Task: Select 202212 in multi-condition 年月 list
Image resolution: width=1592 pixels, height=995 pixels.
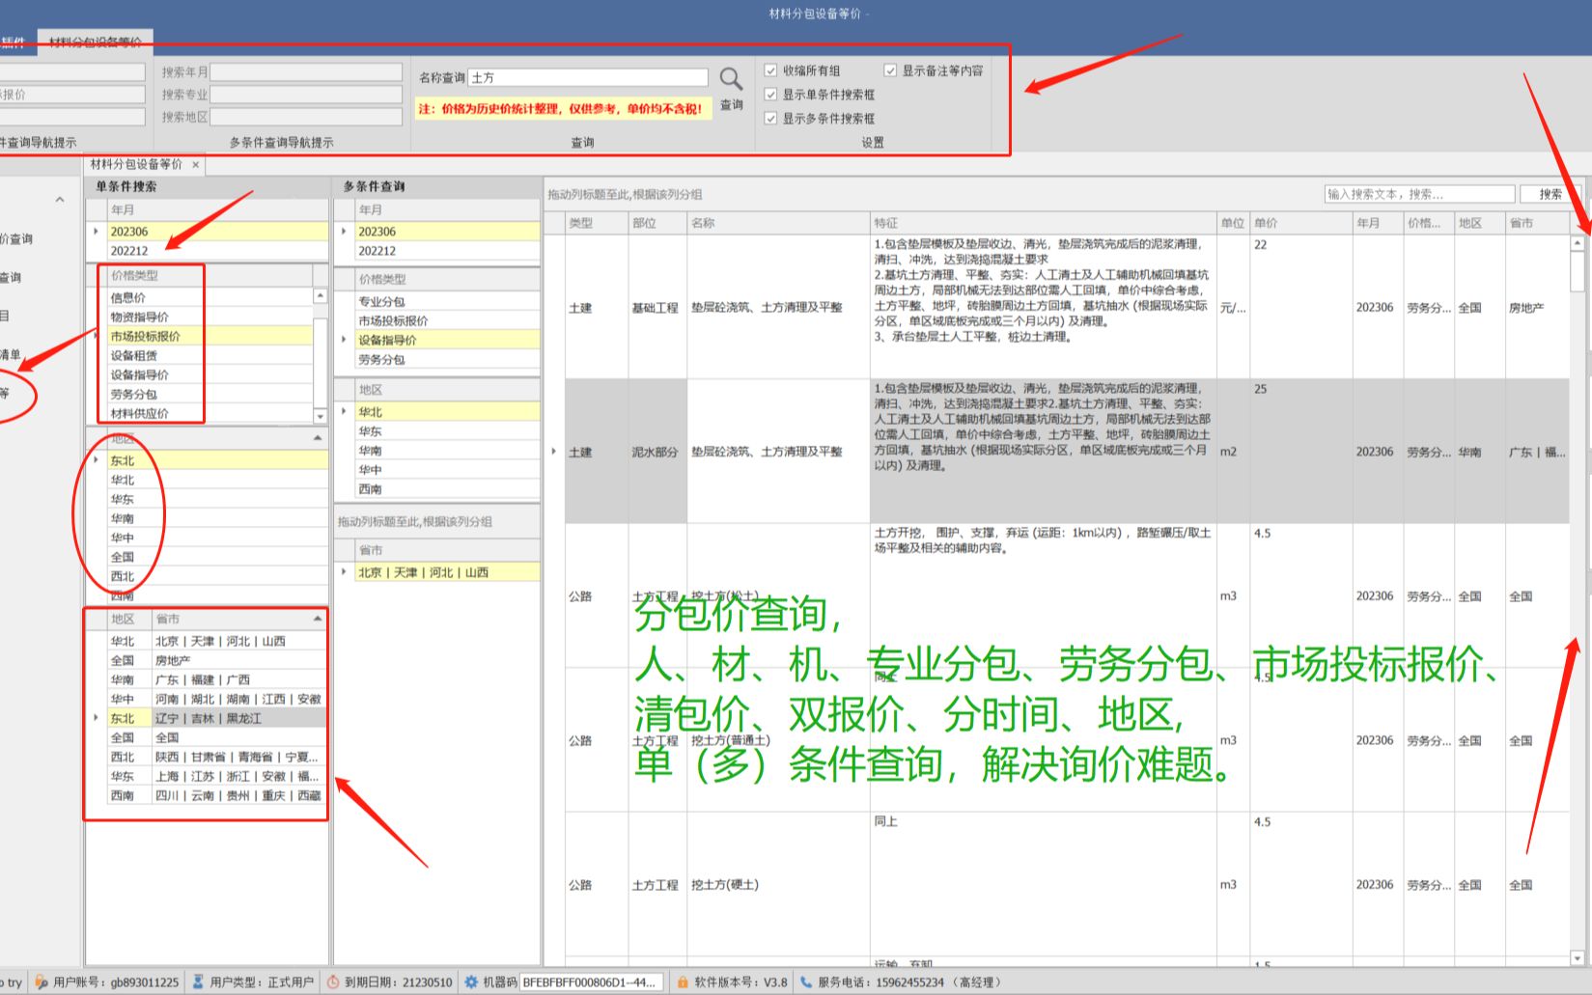Action: [447, 251]
